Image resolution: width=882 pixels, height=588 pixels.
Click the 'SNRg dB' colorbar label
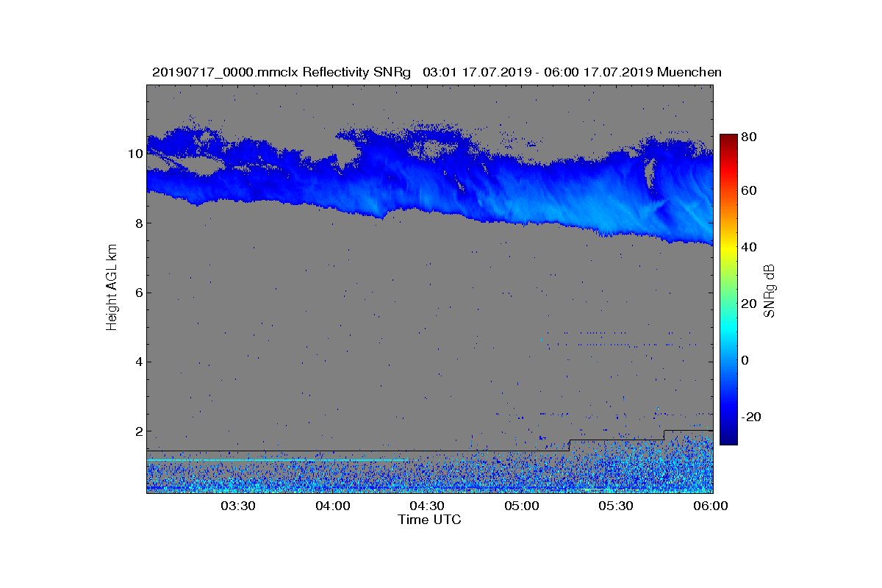click(770, 291)
